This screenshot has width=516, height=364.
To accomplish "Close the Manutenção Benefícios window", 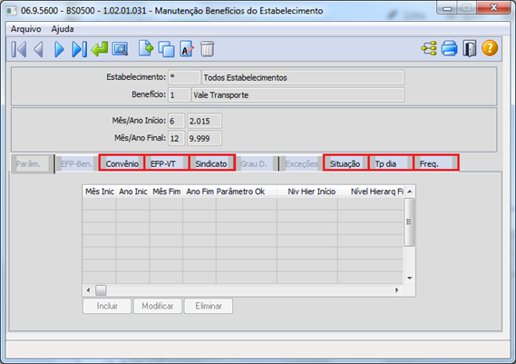I will pyautogui.click(x=493, y=7).
